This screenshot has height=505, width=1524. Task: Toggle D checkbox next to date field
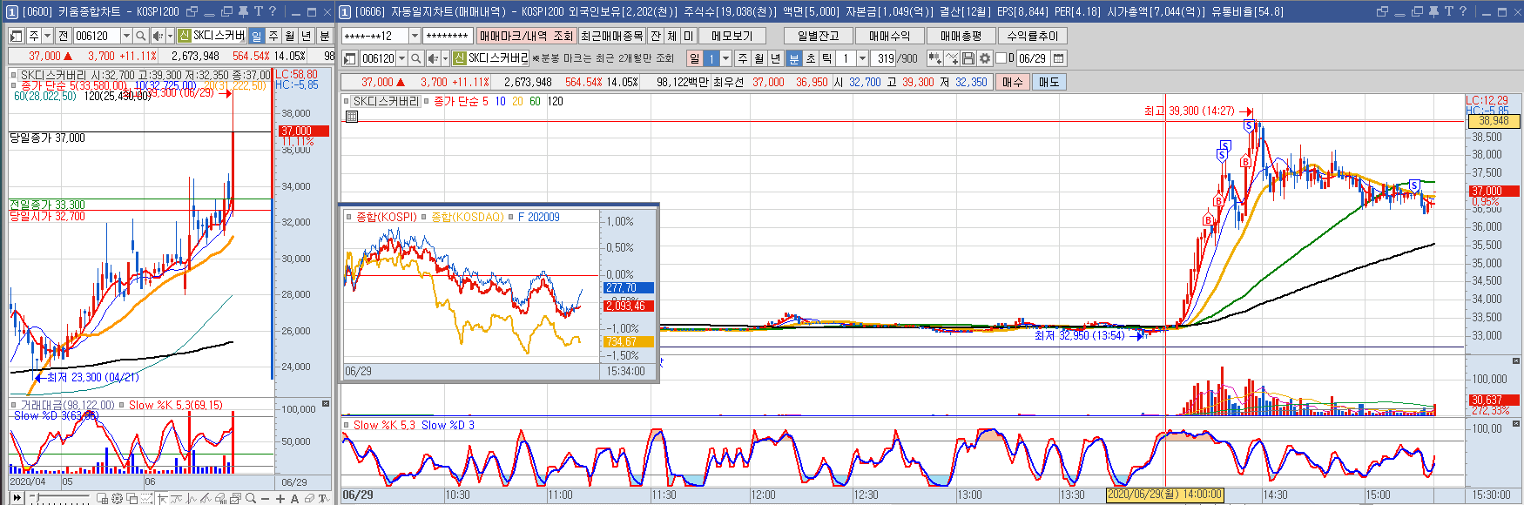pos(1001,58)
